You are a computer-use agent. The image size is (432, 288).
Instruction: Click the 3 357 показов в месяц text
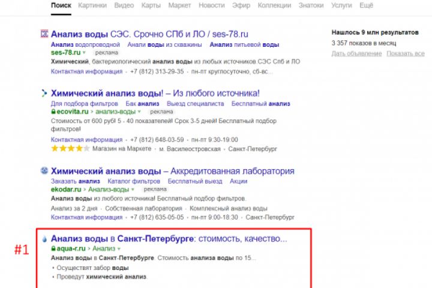364,43
